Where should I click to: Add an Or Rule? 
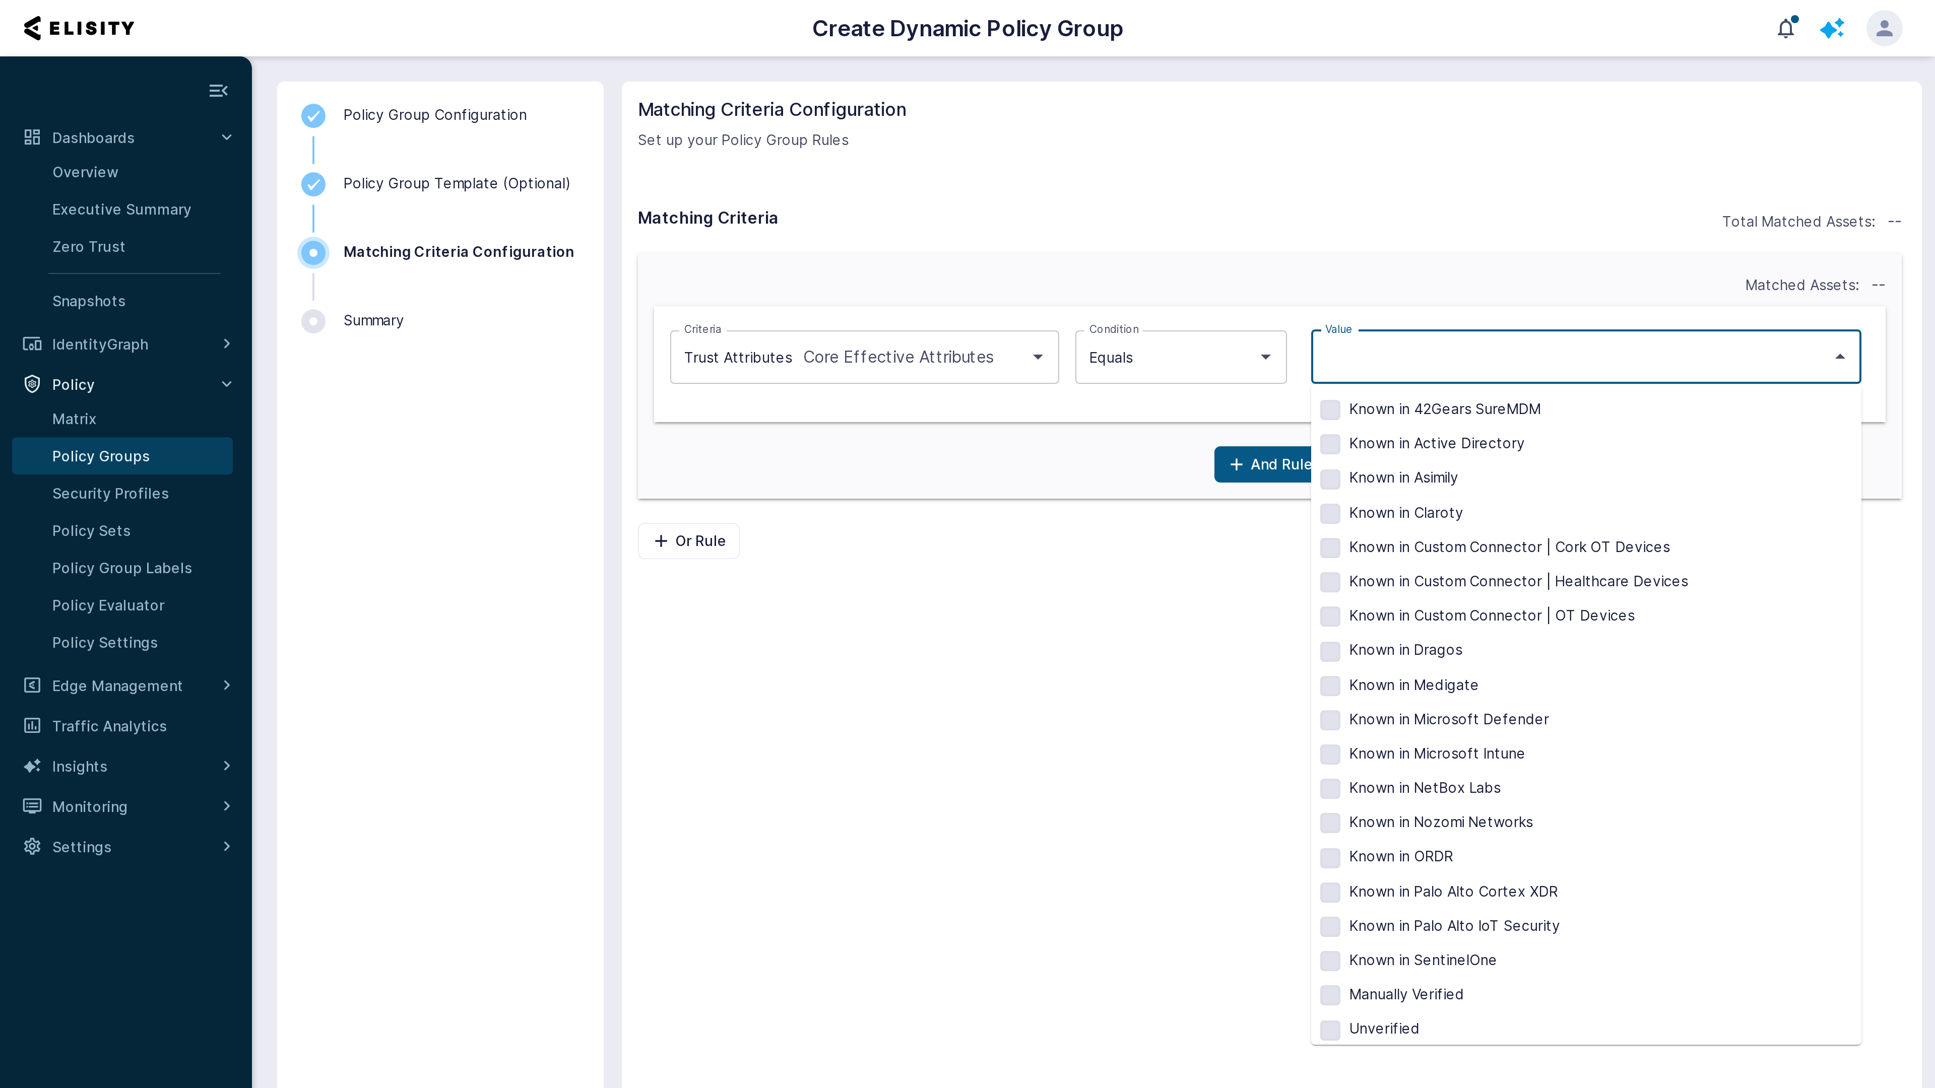pos(689,541)
